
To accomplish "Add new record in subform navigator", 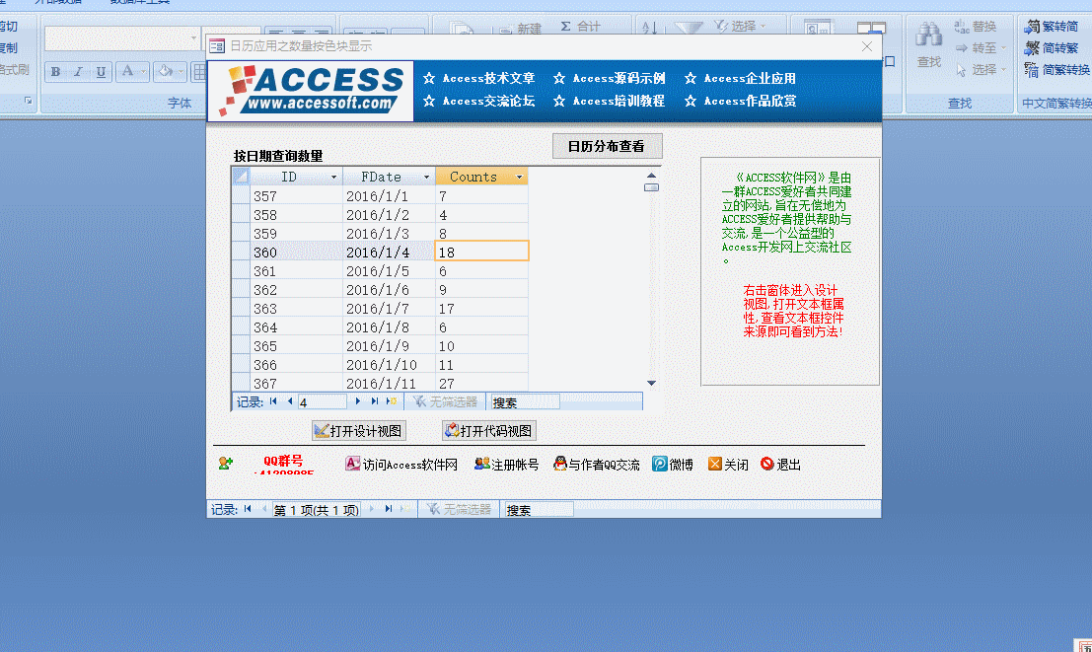I will 392,401.
